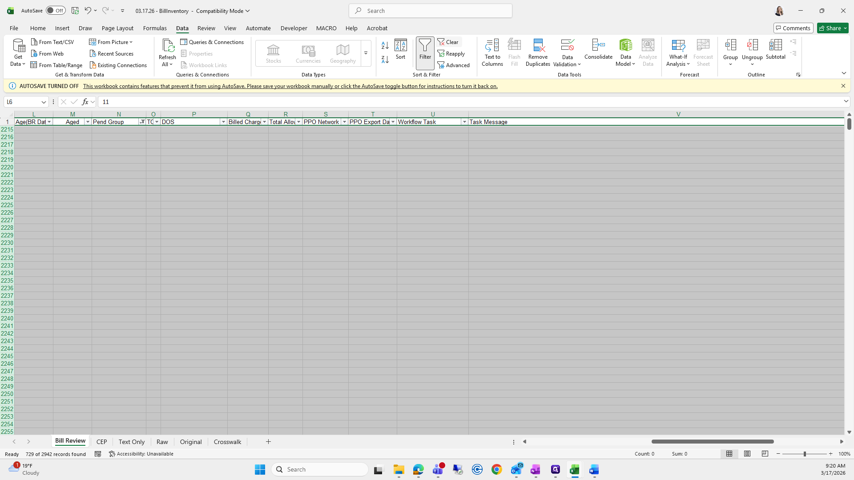Switch to the Crosswalk sheet tab
Screen dimensions: 854x480
click(x=227, y=442)
